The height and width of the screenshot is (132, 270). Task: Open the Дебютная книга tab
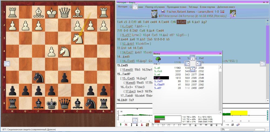[x=226, y=7]
